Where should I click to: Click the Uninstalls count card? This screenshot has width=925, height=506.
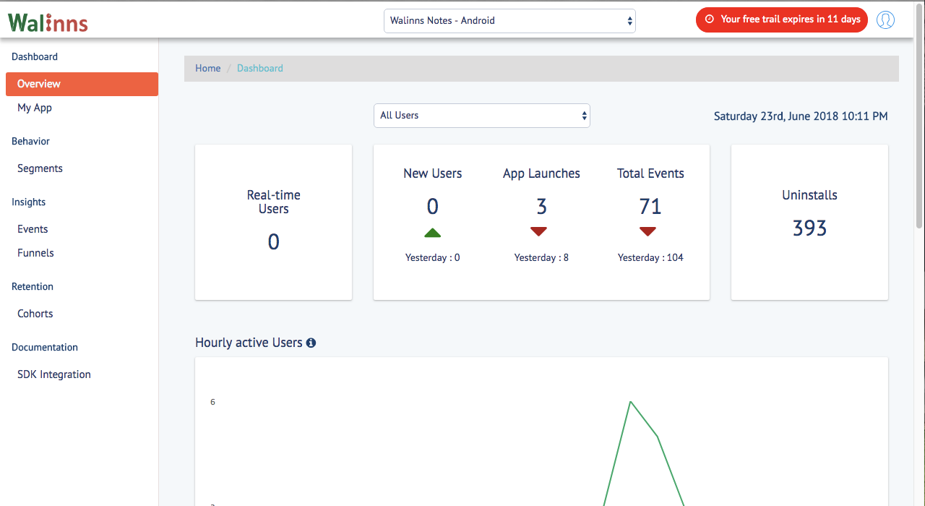tap(809, 222)
